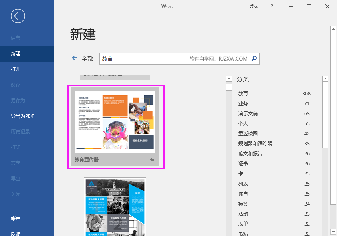Filter templates by the 教育 category

coord(243,93)
